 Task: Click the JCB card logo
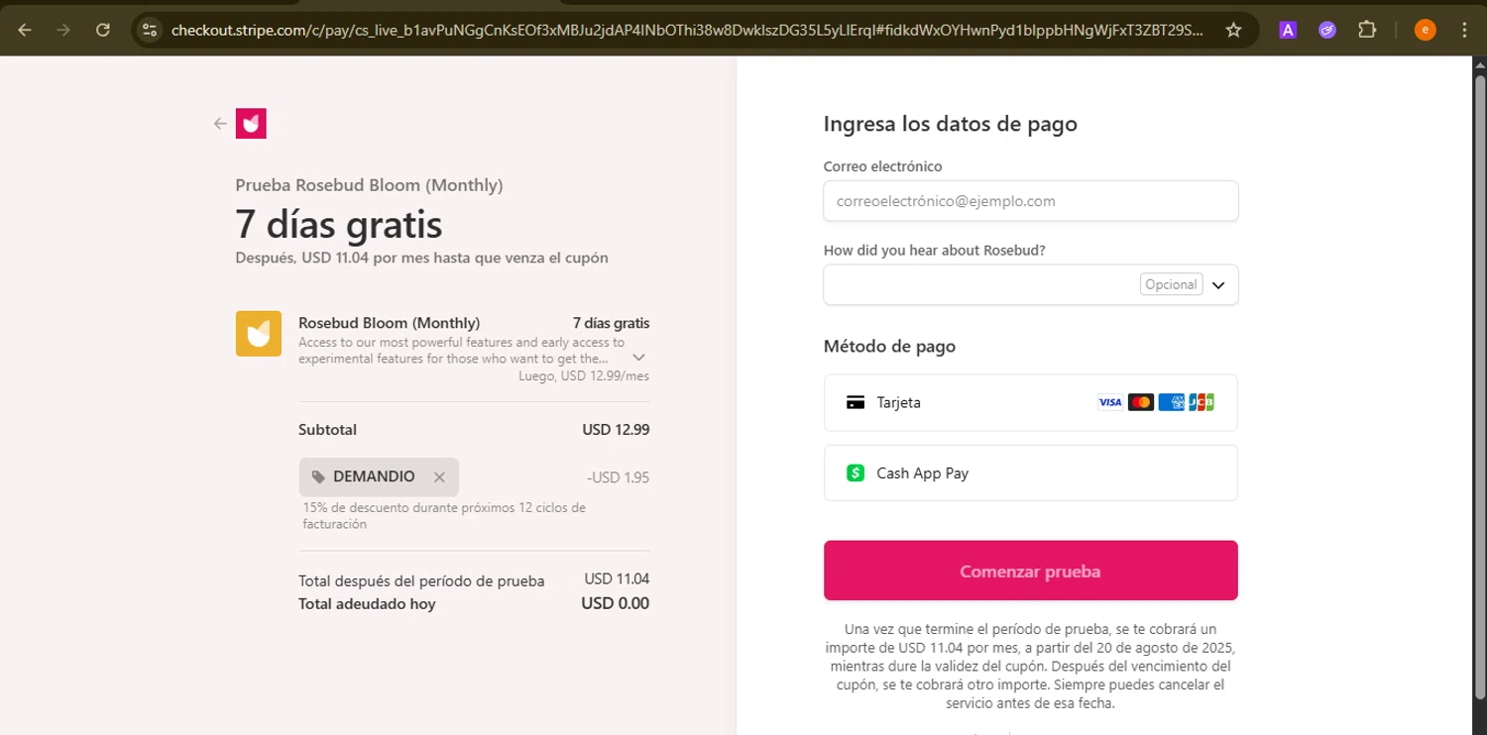tap(1201, 402)
